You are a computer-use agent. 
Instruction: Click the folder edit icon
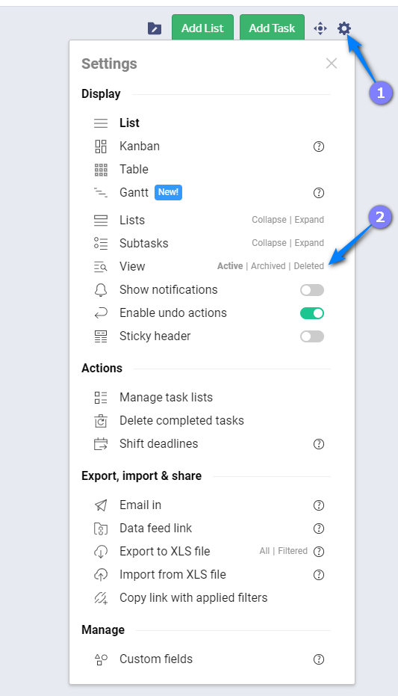click(155, 28)
